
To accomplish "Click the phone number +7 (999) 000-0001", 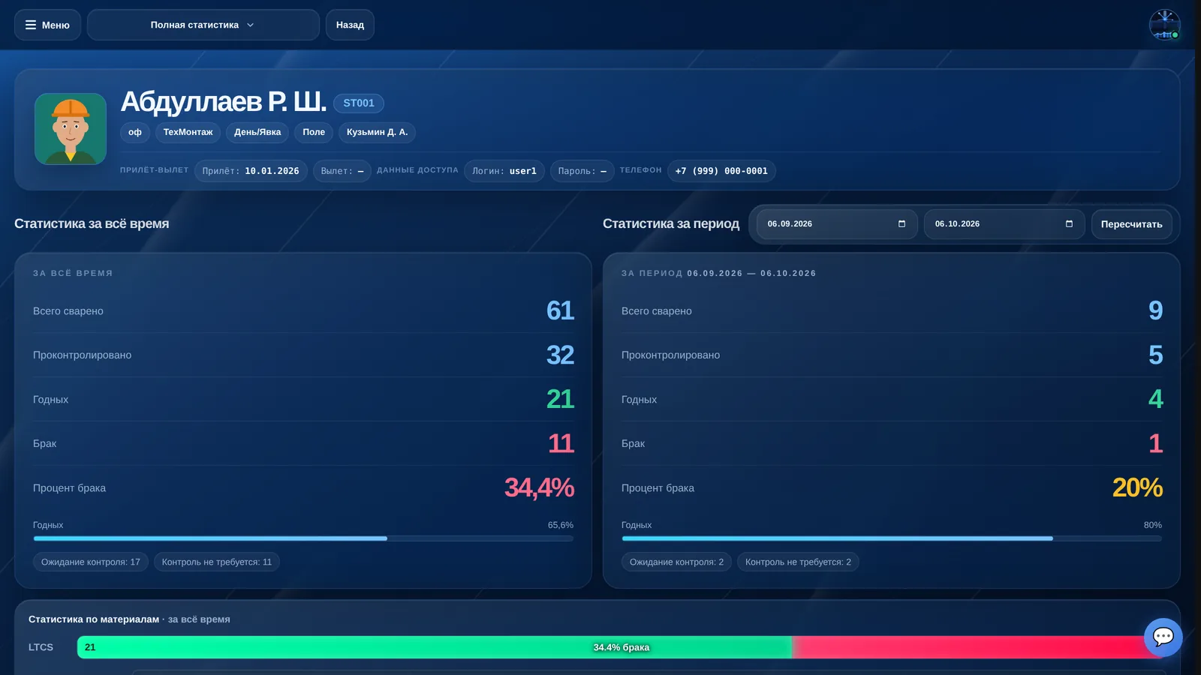I will click(721, 171).
